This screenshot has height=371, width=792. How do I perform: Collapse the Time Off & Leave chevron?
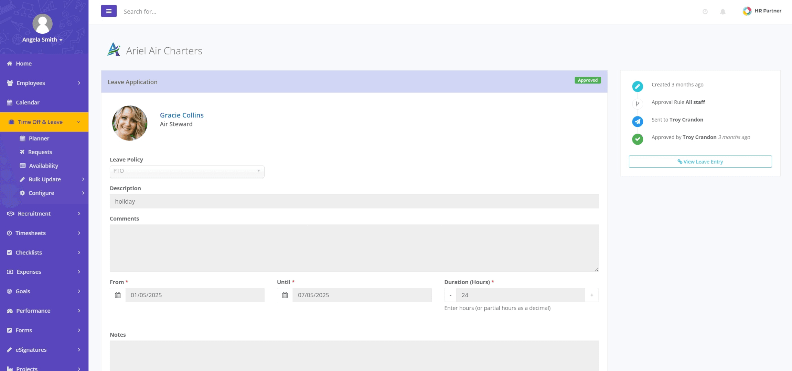tap(78, 122)
